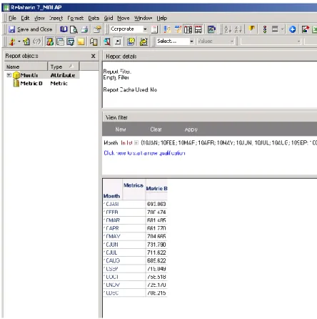Open print preview with magnifier page icon
Viewport: 317px width, 319px height.
(x=74, y=29)
